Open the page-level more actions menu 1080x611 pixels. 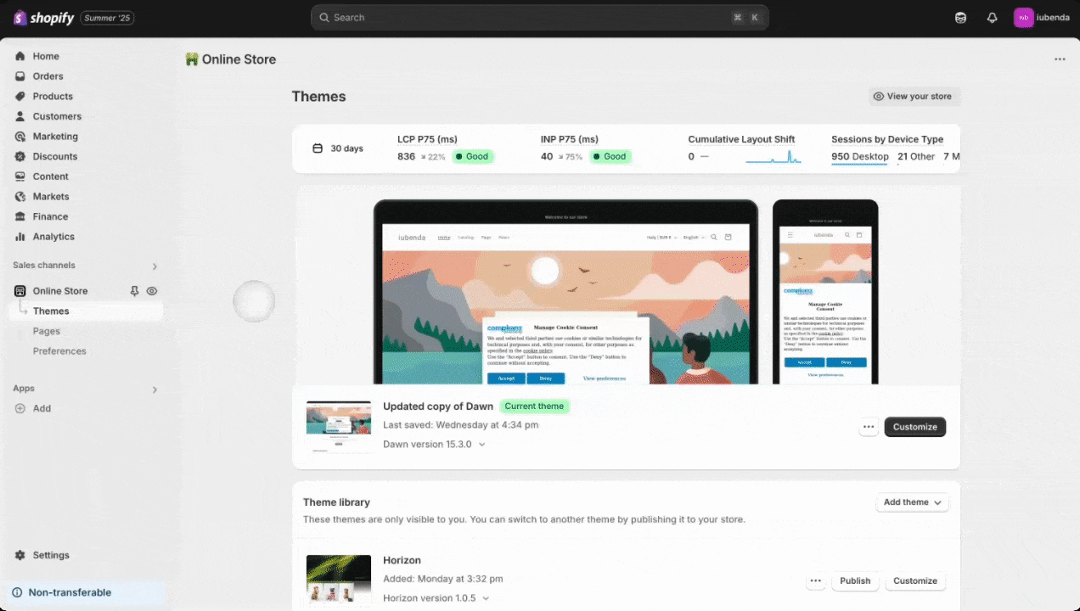point(1060,59)
